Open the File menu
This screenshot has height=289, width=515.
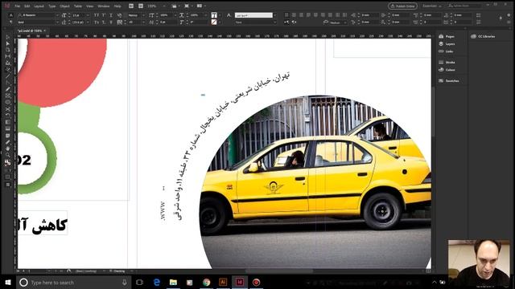(x=18, y=6)
